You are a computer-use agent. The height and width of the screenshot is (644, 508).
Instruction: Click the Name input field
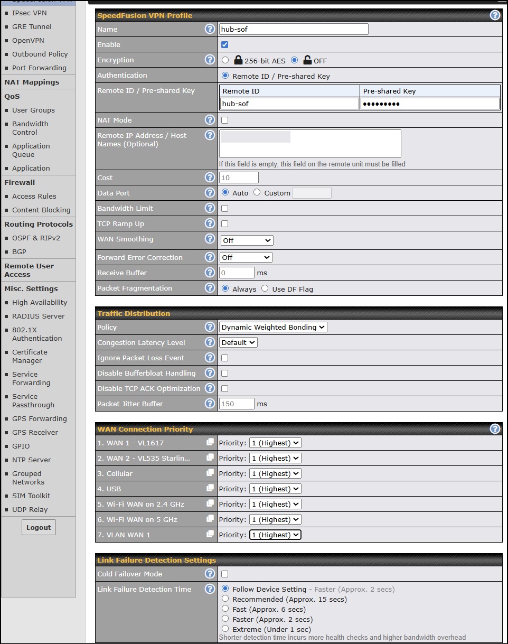pos(294,29)
